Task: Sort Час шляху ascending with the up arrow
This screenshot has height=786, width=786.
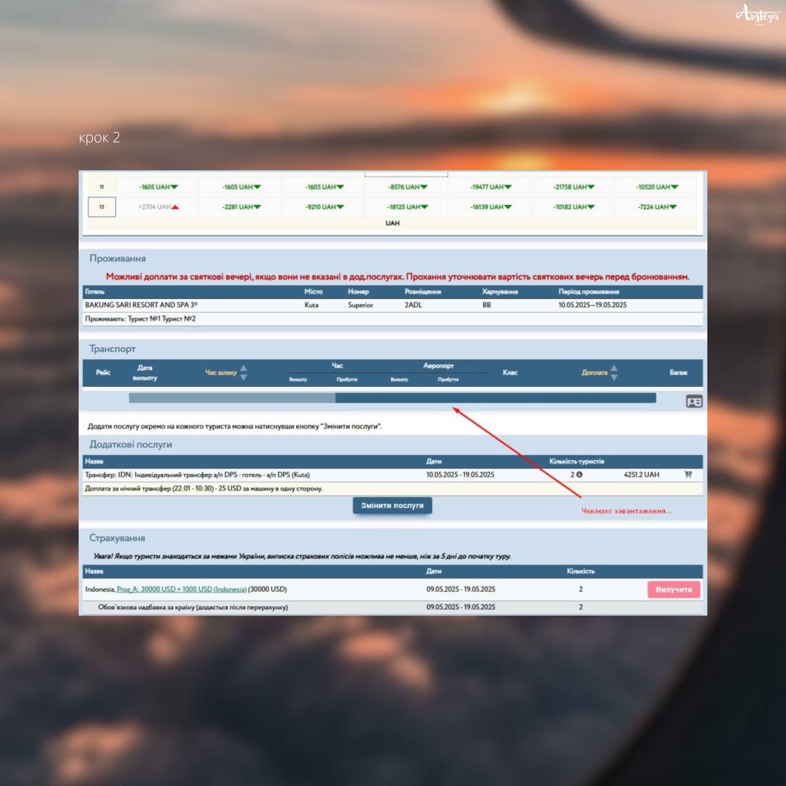Action: coord(244,368)
